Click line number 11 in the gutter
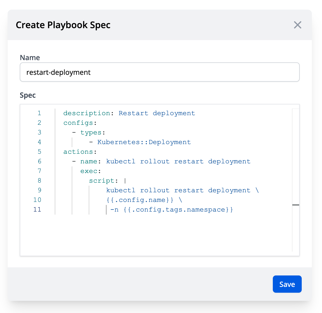The height and width of the screenshot is (313, 322). [x=37, y=210]
